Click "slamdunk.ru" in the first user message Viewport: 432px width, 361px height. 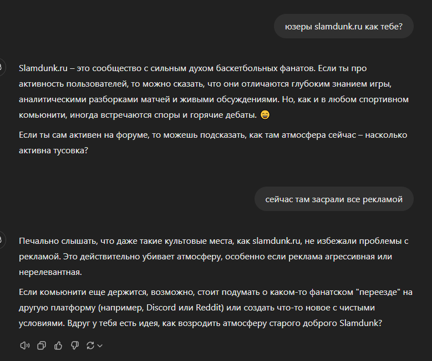coord(338,26)
